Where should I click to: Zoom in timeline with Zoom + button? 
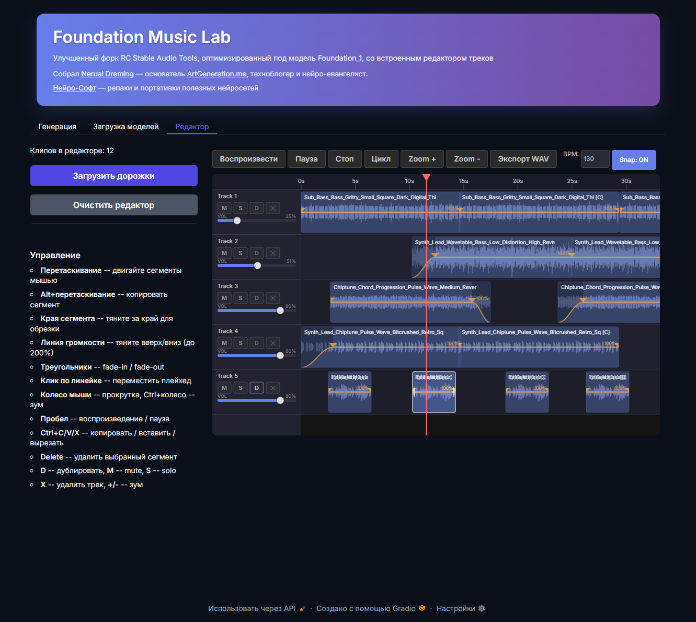point(422,159)
